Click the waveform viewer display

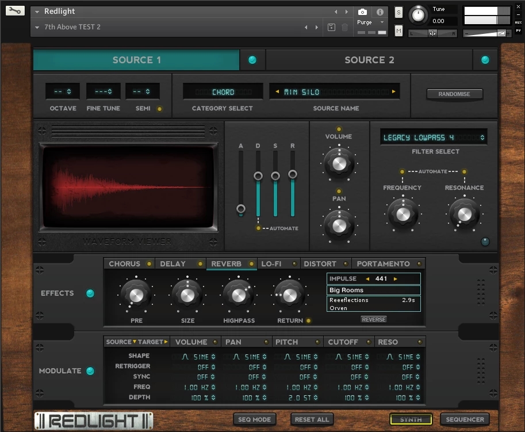[128, 187]
